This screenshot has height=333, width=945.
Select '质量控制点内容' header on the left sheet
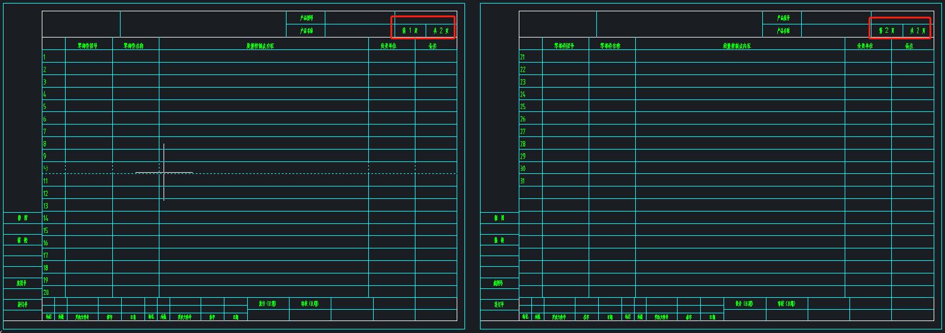coord(260,46)
